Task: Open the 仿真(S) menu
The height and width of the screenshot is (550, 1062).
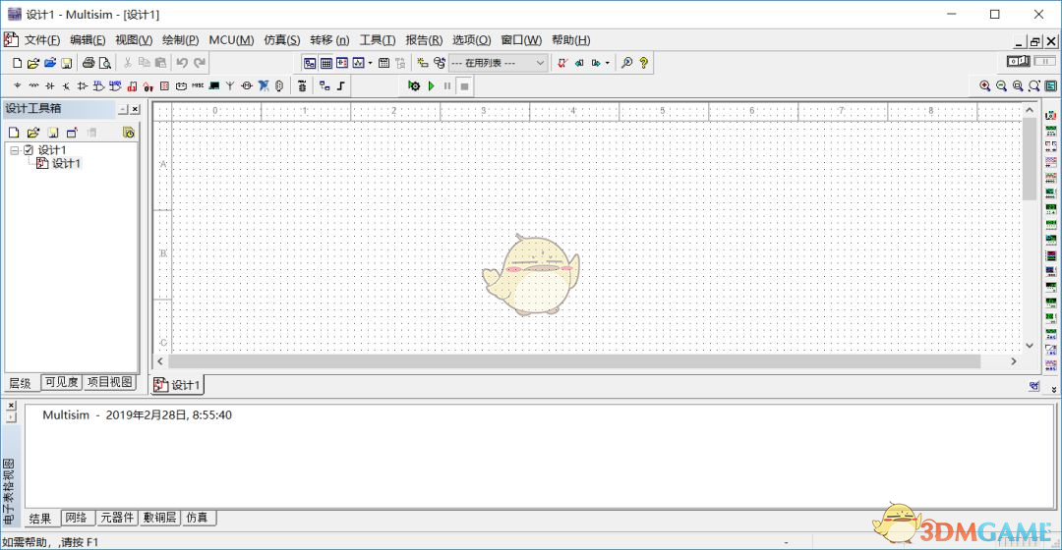Action: click(x=282, y=40)
